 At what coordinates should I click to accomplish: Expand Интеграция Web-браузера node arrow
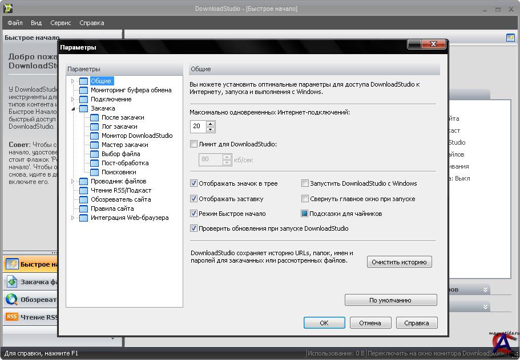tap(72, 218)
